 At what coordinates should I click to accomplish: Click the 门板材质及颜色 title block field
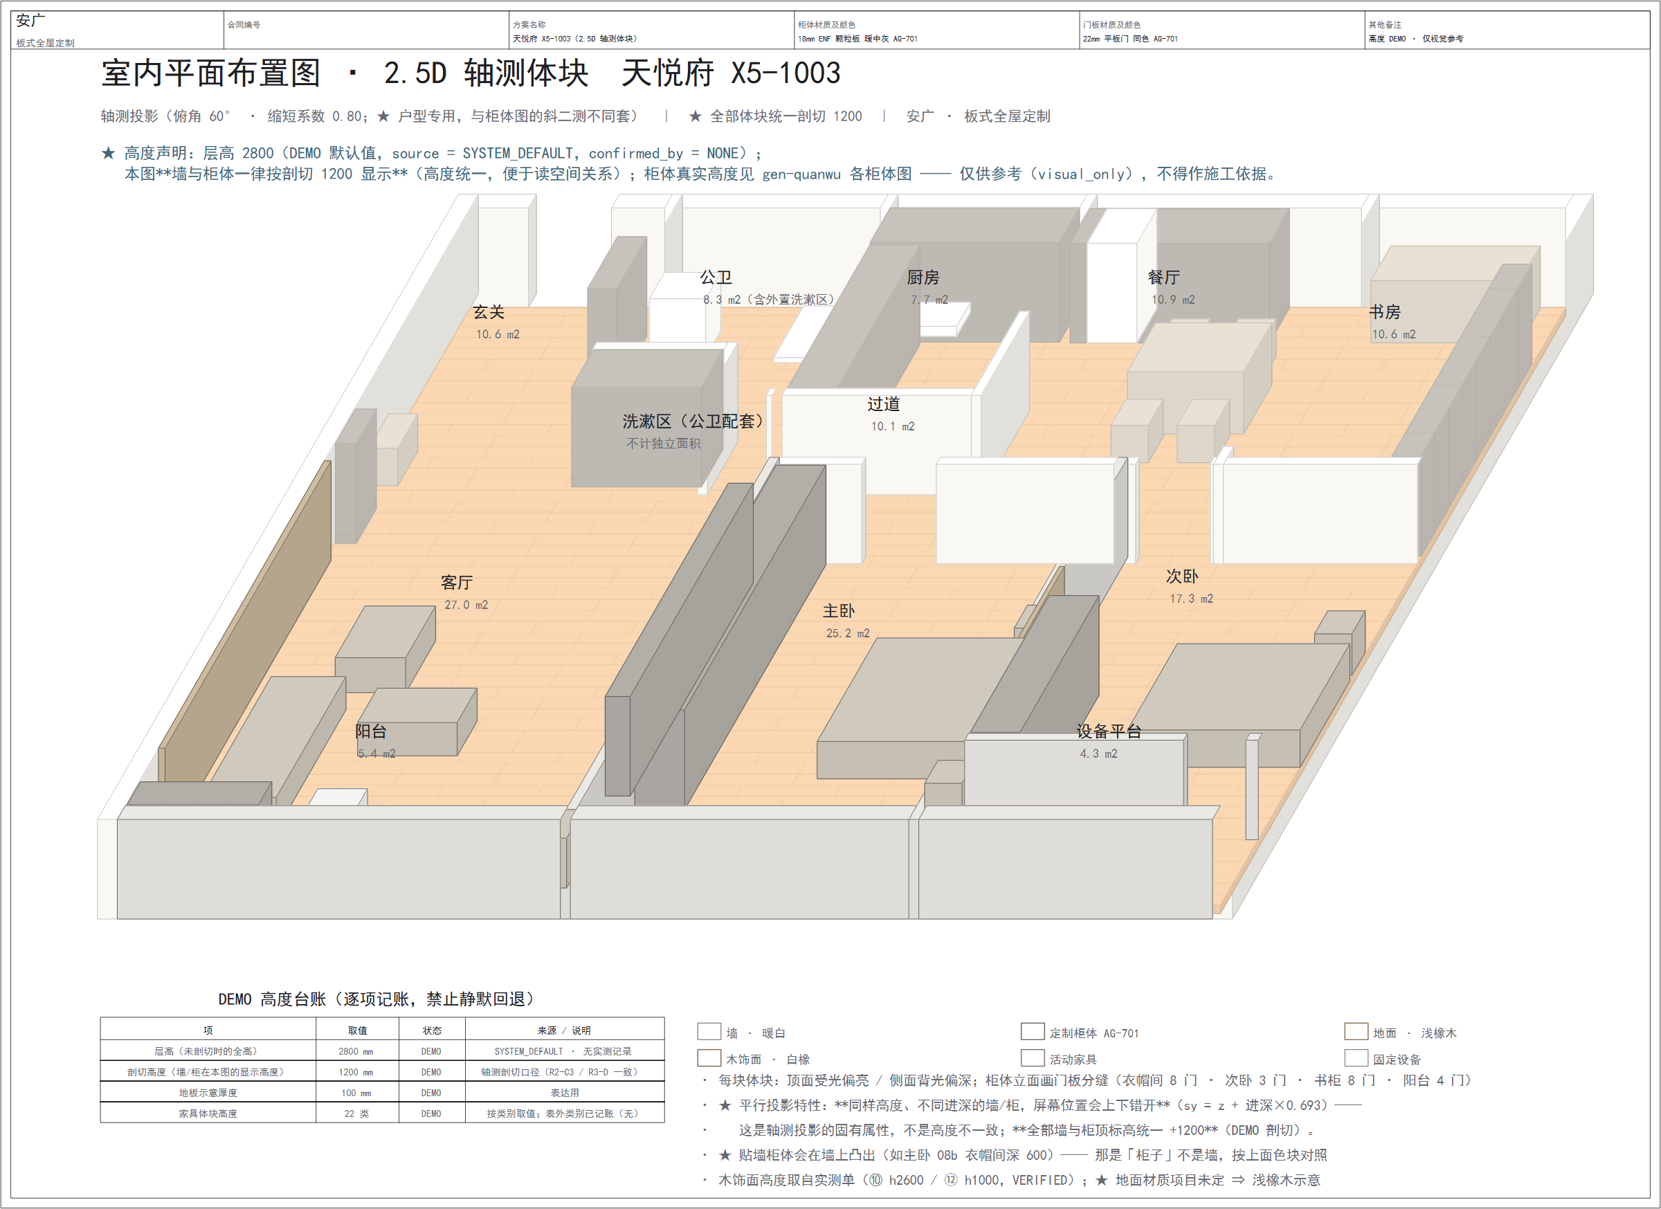(x=1222, y=30)
